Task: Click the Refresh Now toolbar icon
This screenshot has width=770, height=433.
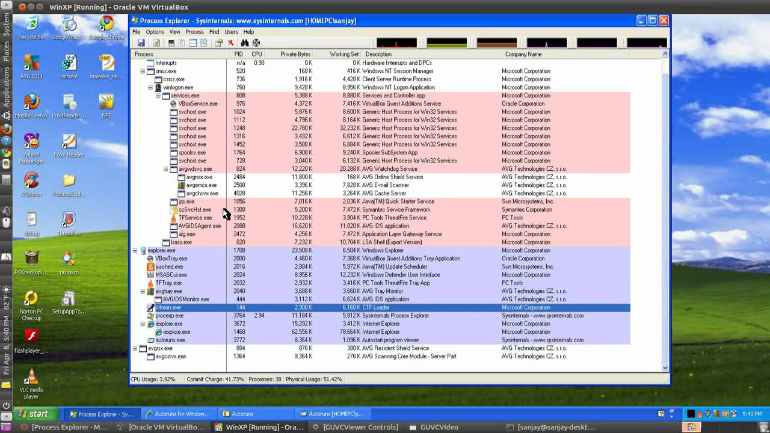Action: point(156,43)
